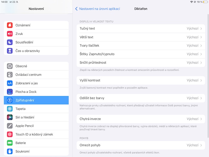
Task: Go back to Nastavení na úrovni aplikací
Action: (98, 9)
